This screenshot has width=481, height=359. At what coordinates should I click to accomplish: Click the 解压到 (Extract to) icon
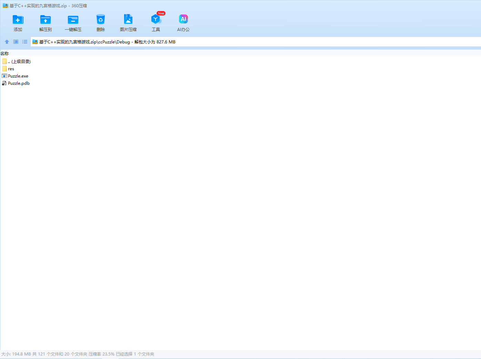(46, 20)
